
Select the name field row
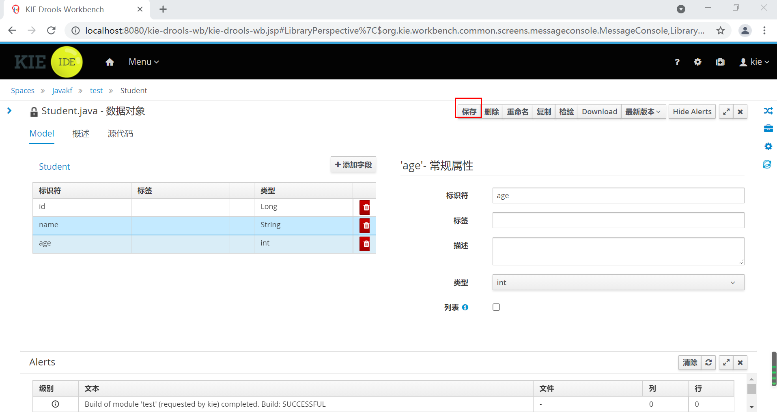[204, 226]
